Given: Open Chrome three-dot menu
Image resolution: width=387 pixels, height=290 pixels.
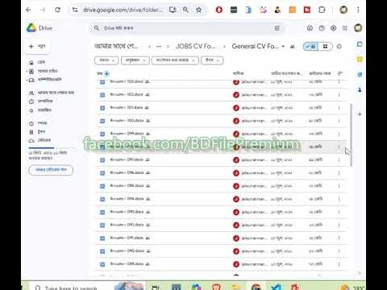Looking at the screenshot, I should click(358, 10).
